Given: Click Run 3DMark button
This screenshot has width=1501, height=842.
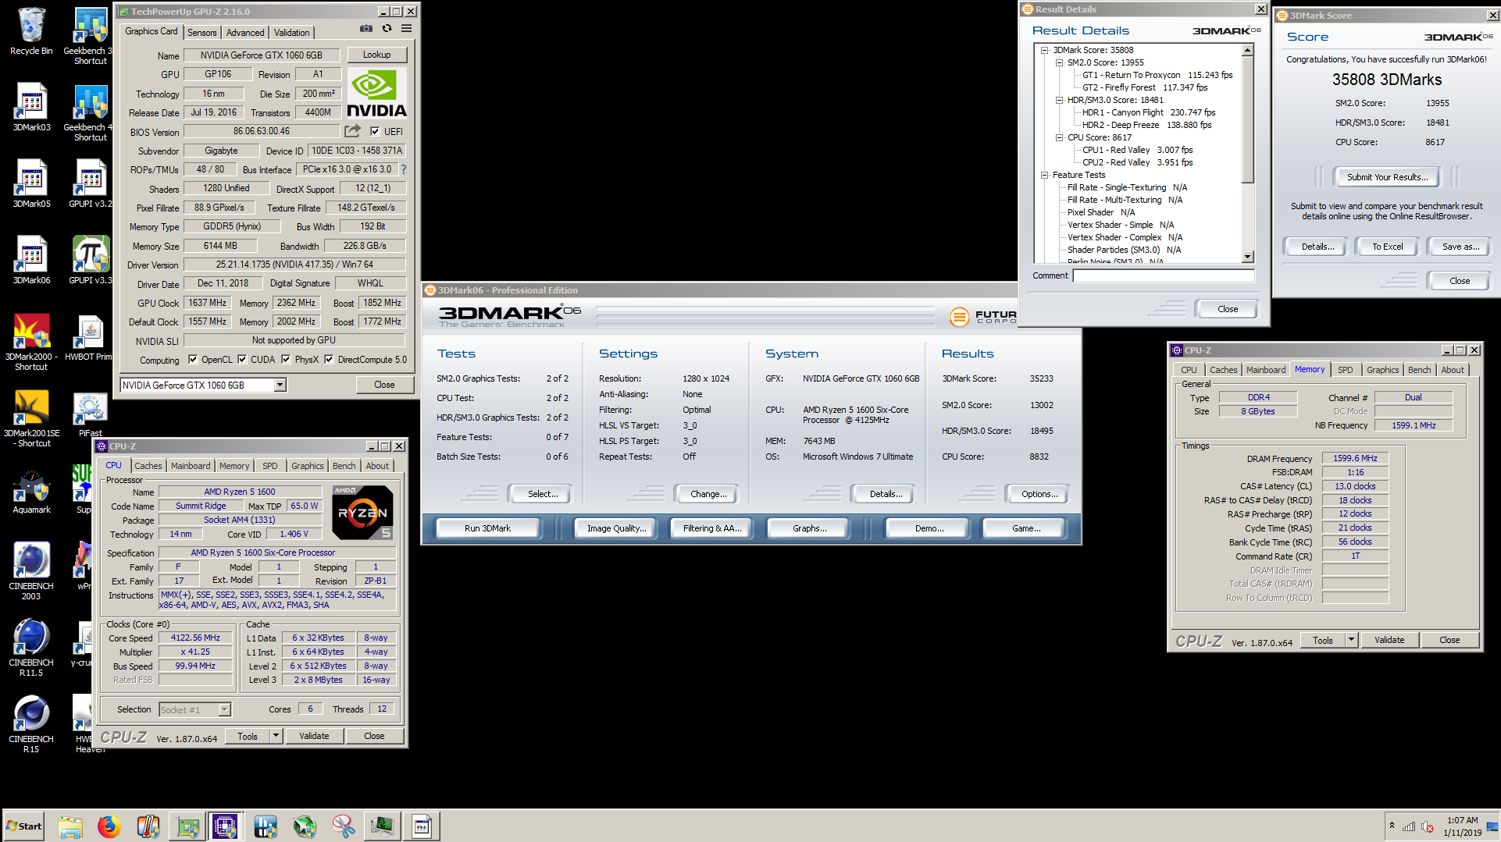Looking at the screenshot, I should 487,528.
